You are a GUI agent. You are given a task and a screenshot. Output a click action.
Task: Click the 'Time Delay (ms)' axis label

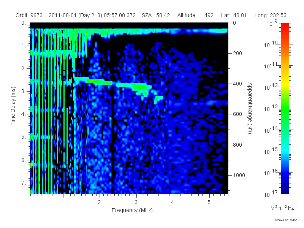click(13, 106)
